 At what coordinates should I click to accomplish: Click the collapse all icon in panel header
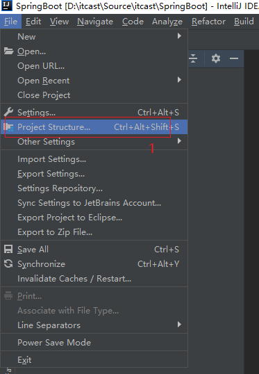coord(193,58)
